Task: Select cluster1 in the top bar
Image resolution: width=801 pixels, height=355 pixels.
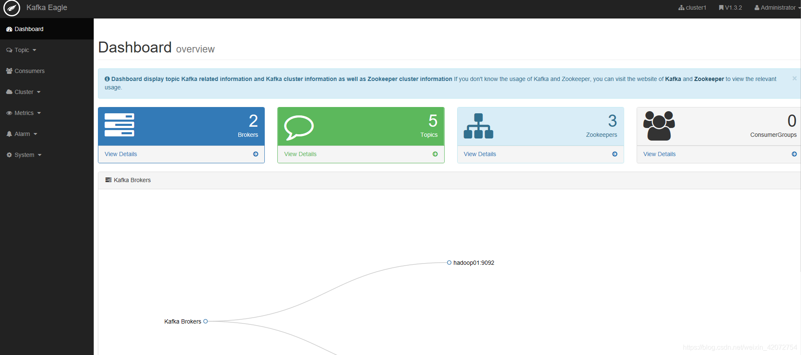Action: click(692, 8)
